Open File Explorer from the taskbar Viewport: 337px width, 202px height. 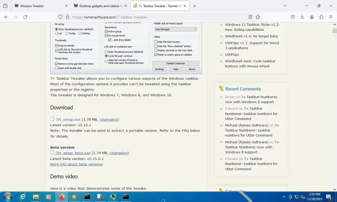pos(36,197)
